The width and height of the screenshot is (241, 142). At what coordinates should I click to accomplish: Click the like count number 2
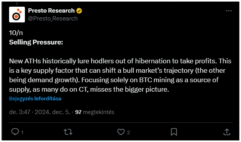(x=128, y=132)
